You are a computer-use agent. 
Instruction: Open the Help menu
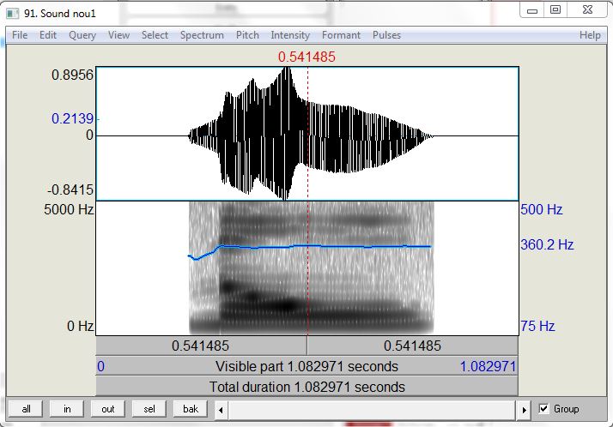[x=590, y=35]
